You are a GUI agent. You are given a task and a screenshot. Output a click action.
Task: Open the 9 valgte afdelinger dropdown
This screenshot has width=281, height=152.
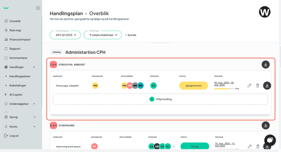click(103, 35)
